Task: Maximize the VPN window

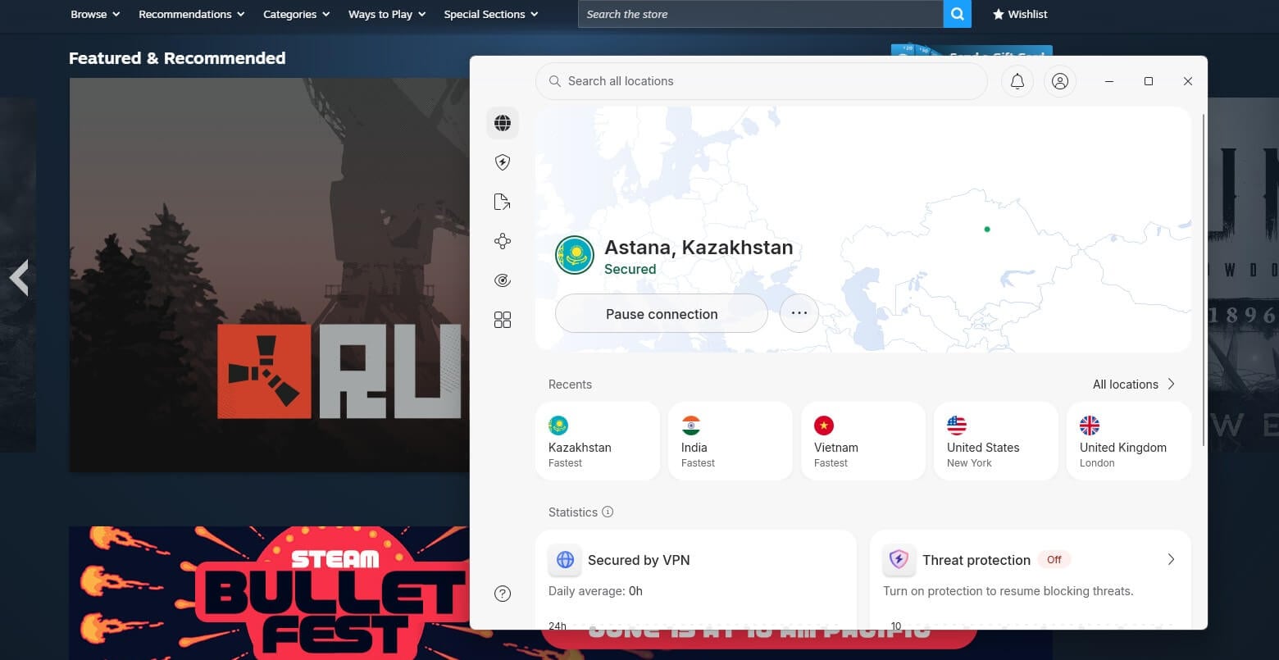Action: point(1149,81)
